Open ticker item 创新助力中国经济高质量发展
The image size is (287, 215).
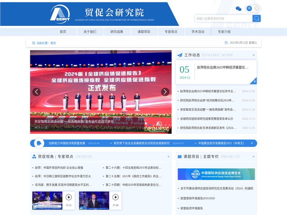[67, 143]
